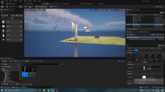Open Lit shading mode dropdown
Screen dimensions: 165x92
pyautogui.click(x=39, y=10)
